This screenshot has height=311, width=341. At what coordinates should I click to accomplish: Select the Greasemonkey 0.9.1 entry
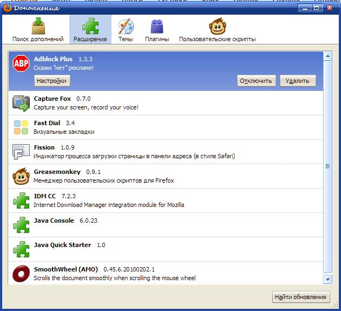click(166, 176)
